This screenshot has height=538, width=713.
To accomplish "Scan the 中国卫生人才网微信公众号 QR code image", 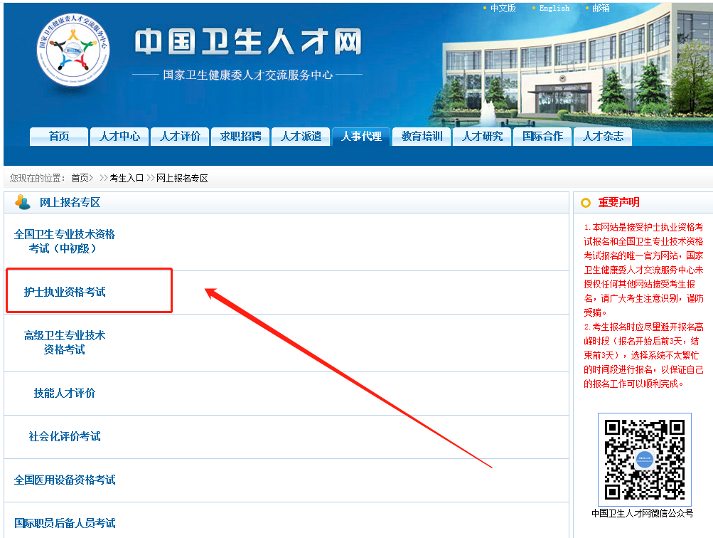I will tap(644, 459).
